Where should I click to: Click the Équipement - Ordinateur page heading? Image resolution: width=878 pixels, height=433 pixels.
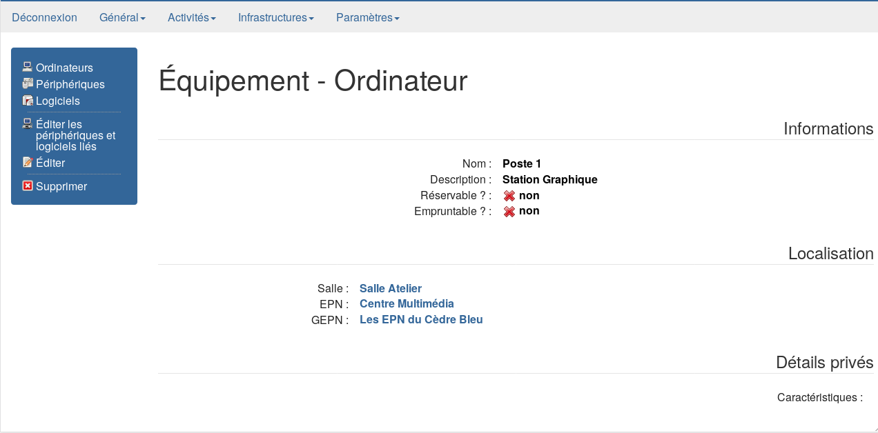click(x=313, y=81)
